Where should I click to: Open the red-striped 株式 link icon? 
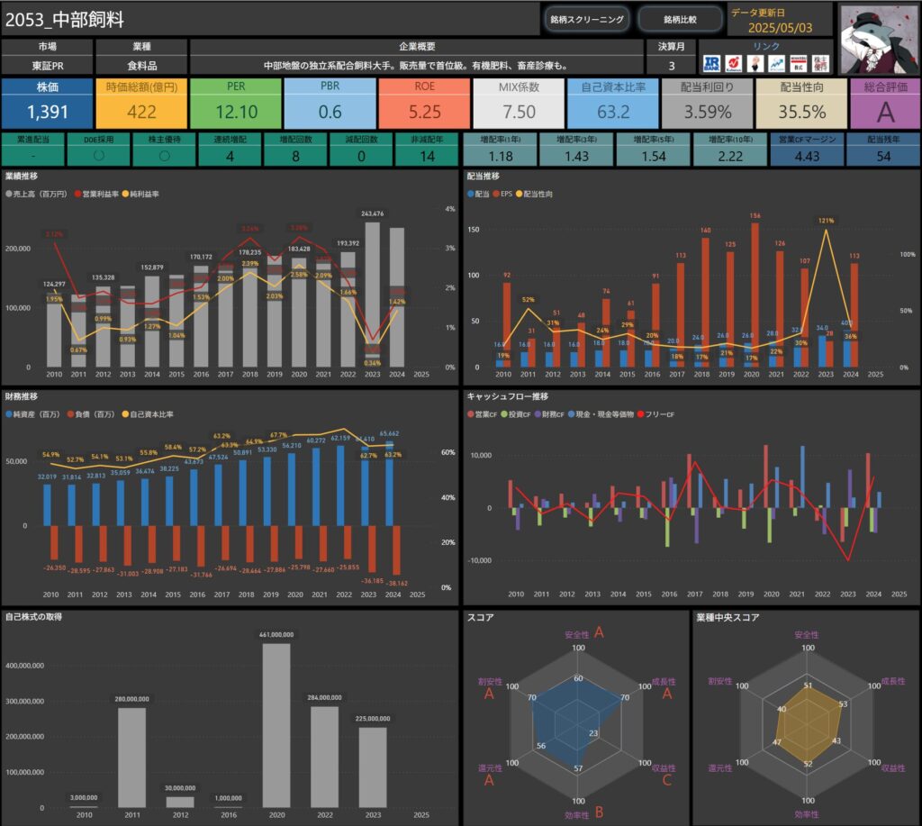click(799, 64)
